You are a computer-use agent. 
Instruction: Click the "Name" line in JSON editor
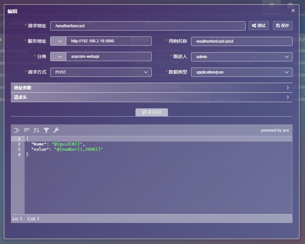coord(58,144)
